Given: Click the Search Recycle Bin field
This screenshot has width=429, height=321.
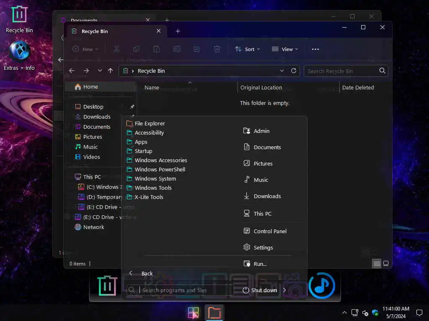Looking at the screenshot, I should tap(346, 71).
